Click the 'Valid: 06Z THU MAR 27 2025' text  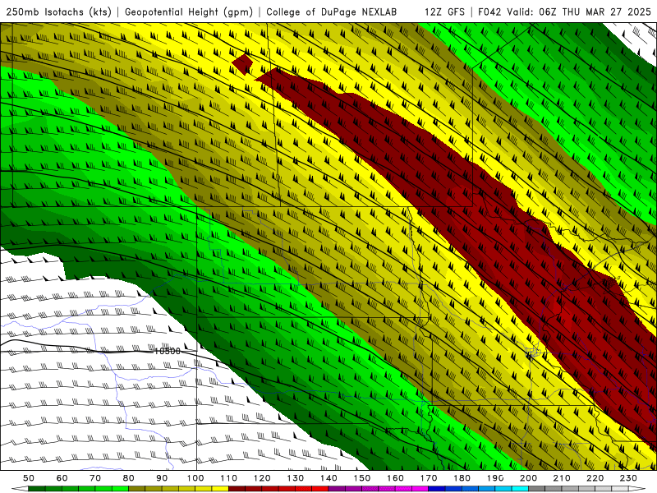[x=579, y=12]
